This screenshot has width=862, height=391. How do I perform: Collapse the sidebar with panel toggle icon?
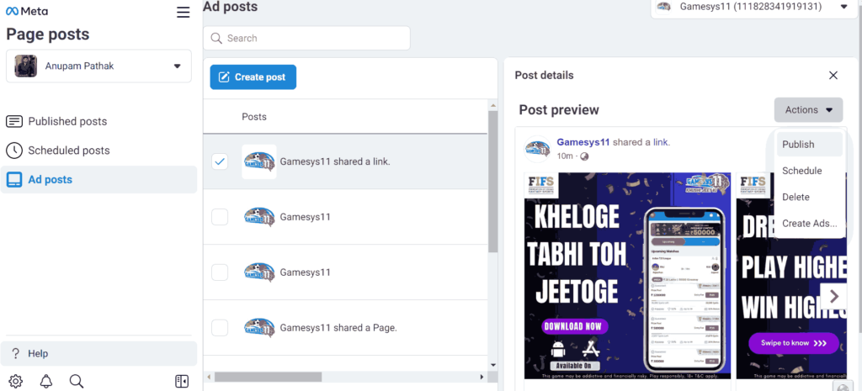click(x=182, y=381)
